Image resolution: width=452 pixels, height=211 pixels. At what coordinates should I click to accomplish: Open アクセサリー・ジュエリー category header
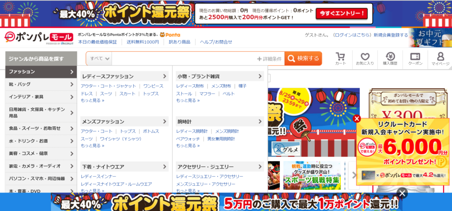(x=220, y=166)
